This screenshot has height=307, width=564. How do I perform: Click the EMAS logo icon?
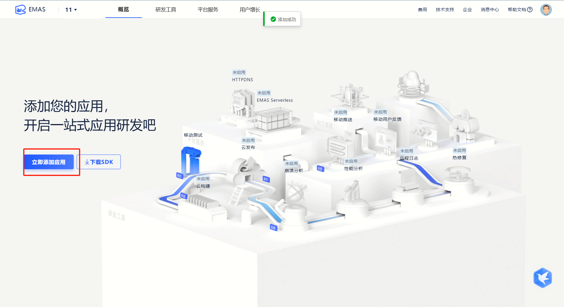click(20, 10)
